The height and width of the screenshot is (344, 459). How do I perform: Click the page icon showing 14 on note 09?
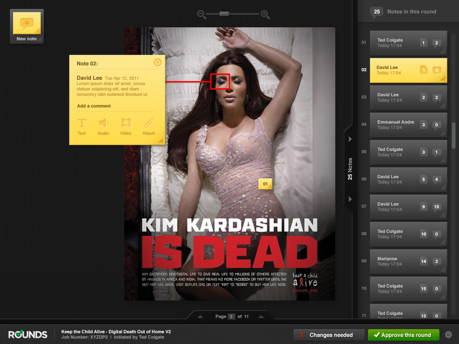click(x=423, y=262)
